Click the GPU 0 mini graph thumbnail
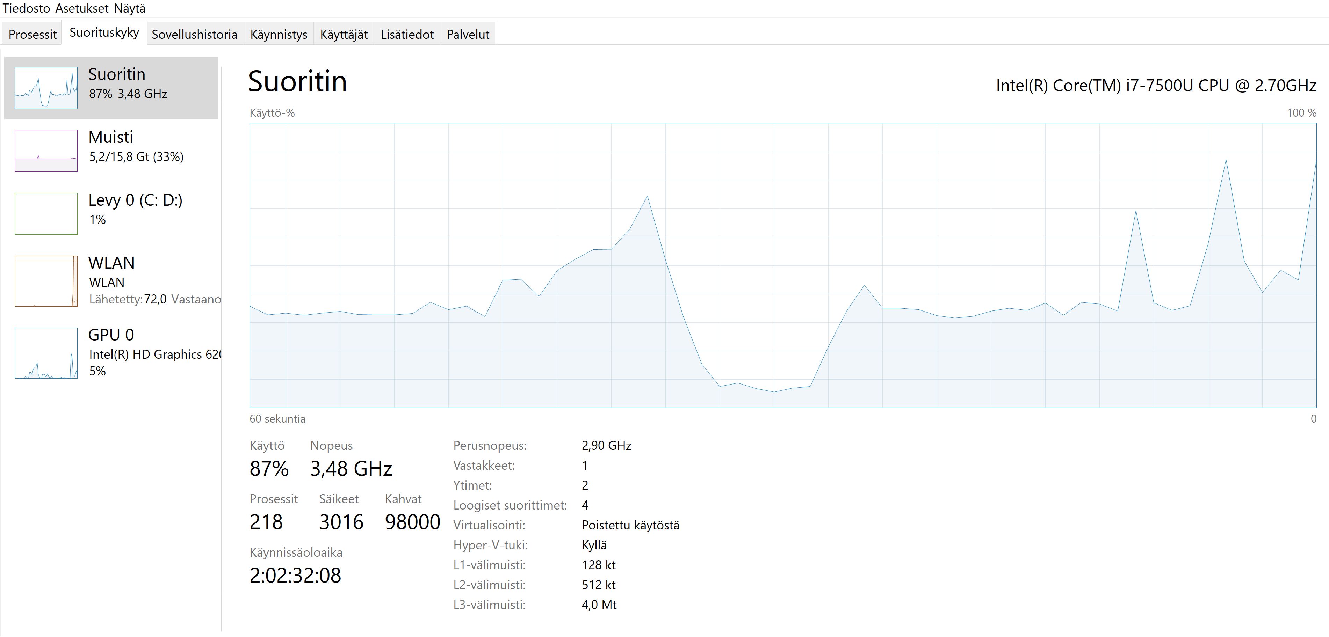 pyautogui.click(x=46, y=353)
